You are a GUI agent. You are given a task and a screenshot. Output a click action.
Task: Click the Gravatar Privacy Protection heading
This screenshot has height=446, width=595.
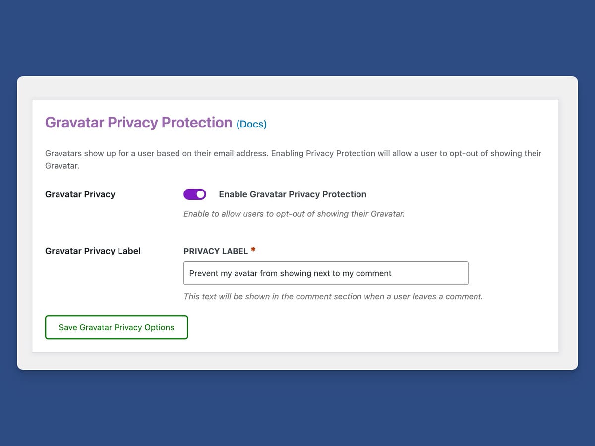point(138,123)
